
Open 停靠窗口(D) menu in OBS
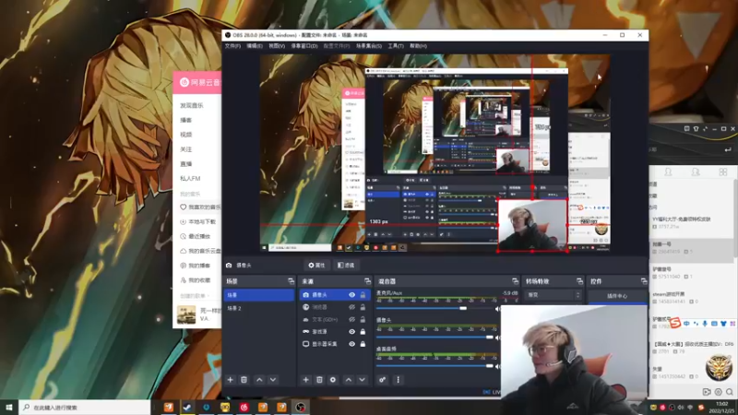tap(304, 46)
